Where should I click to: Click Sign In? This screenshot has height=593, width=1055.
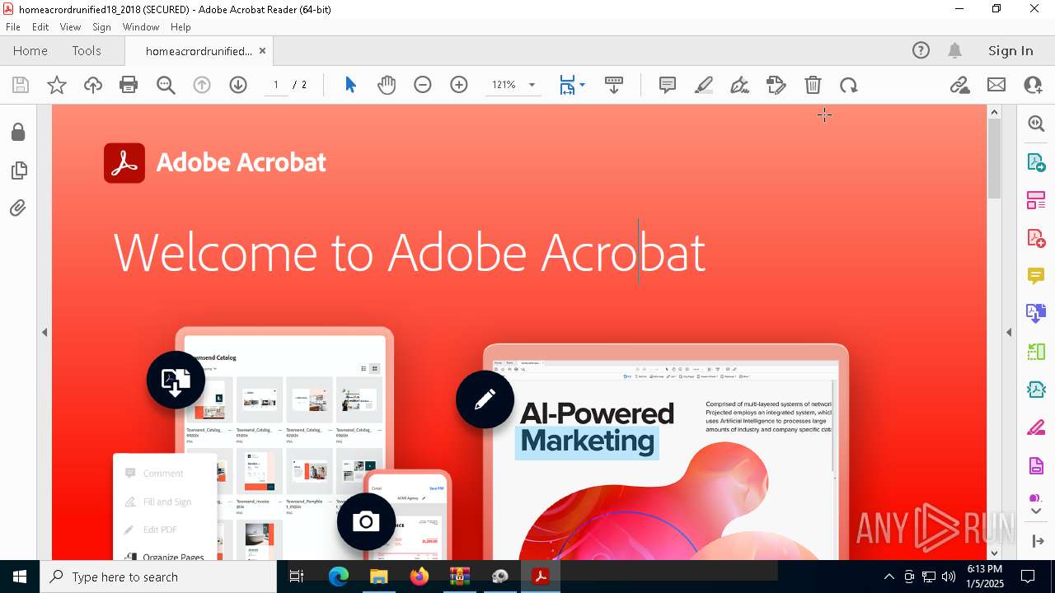click(x=1010, y=50)
